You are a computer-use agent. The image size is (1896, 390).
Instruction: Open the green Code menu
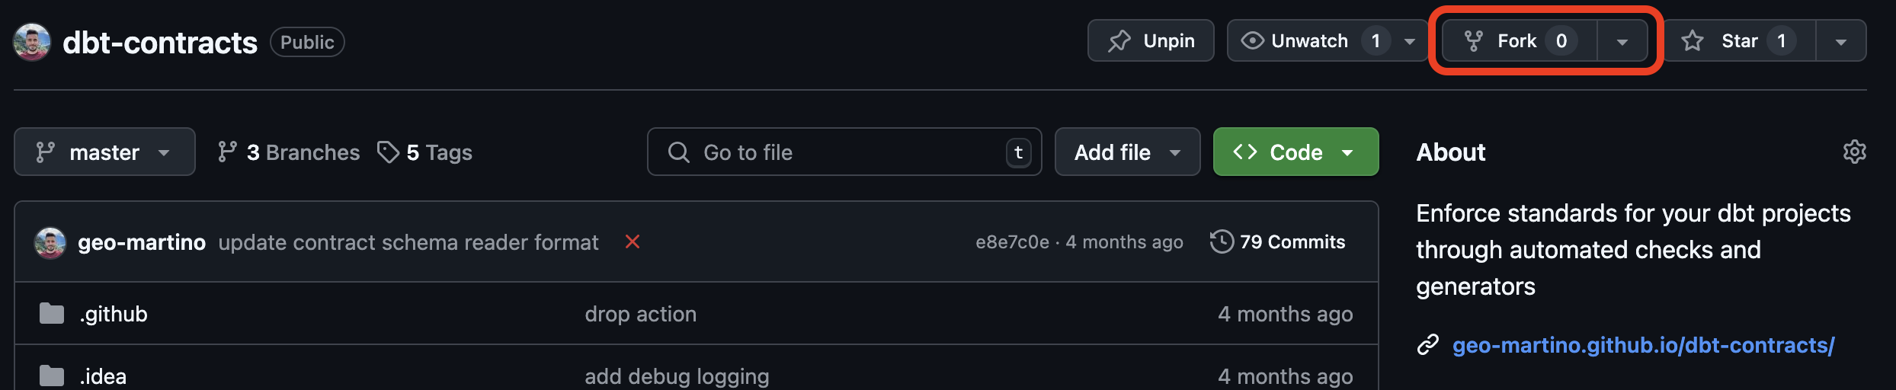click(1295, 152)
